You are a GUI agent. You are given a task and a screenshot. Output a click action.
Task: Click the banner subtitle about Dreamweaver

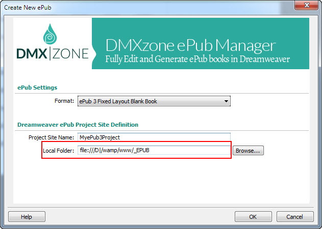coord(197,59)
